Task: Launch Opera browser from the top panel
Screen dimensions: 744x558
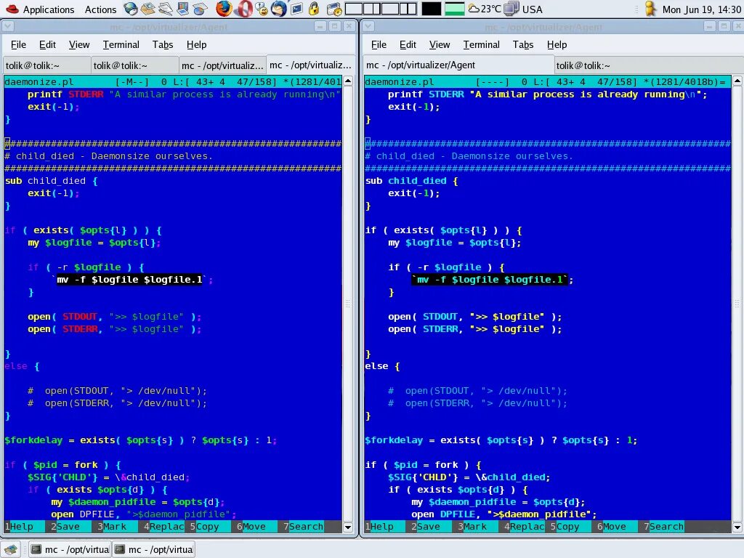Action: point(244,9)
